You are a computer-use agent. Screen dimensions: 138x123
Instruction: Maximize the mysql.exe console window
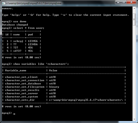point(124,2)
